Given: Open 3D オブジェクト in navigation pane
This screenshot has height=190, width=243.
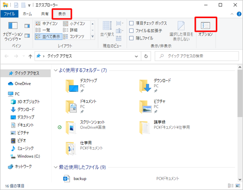Looking at the screenshot, I should tap(25, 102).
